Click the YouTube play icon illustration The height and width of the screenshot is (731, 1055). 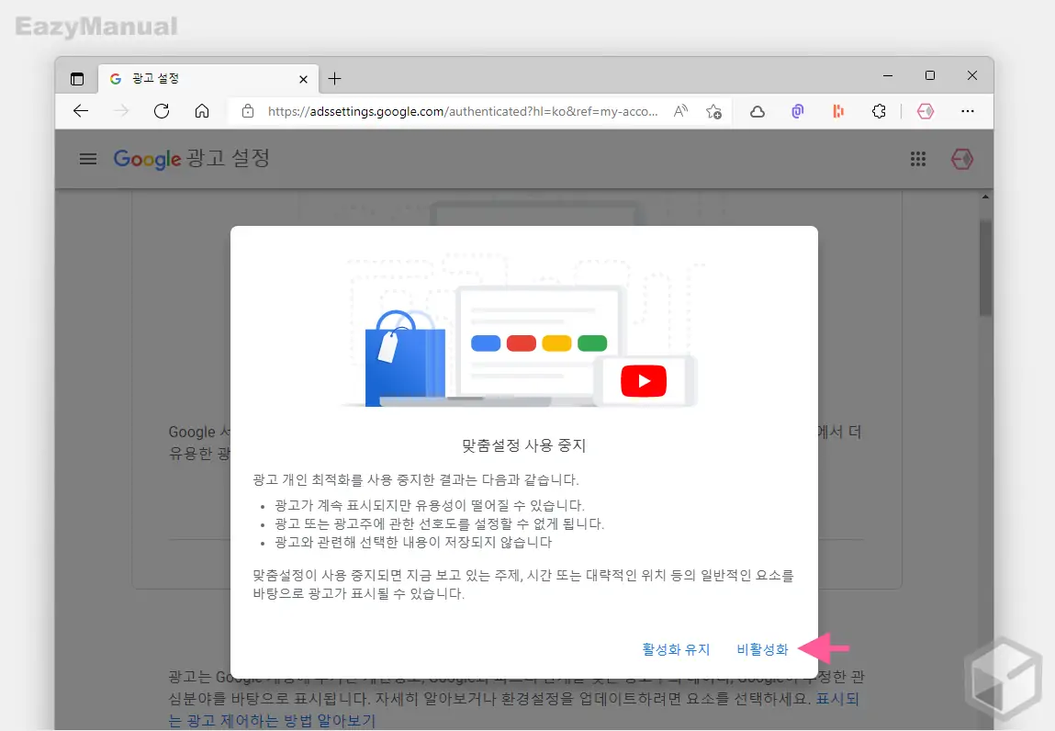644,381
